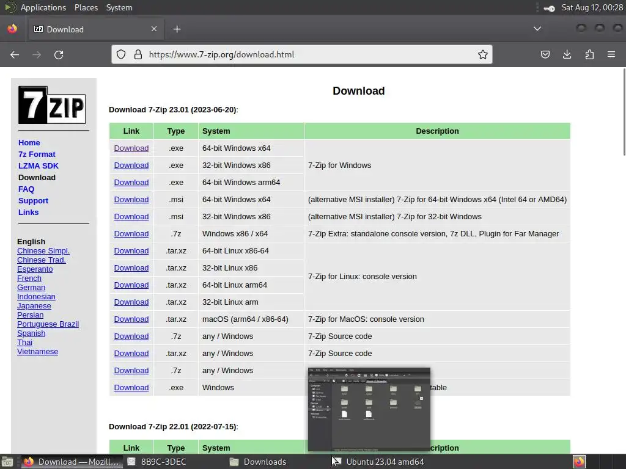This screenshot has width=626, height=469.
Task: Switch language to Persian
Action: pyautogui.click(x=31, y=315)
